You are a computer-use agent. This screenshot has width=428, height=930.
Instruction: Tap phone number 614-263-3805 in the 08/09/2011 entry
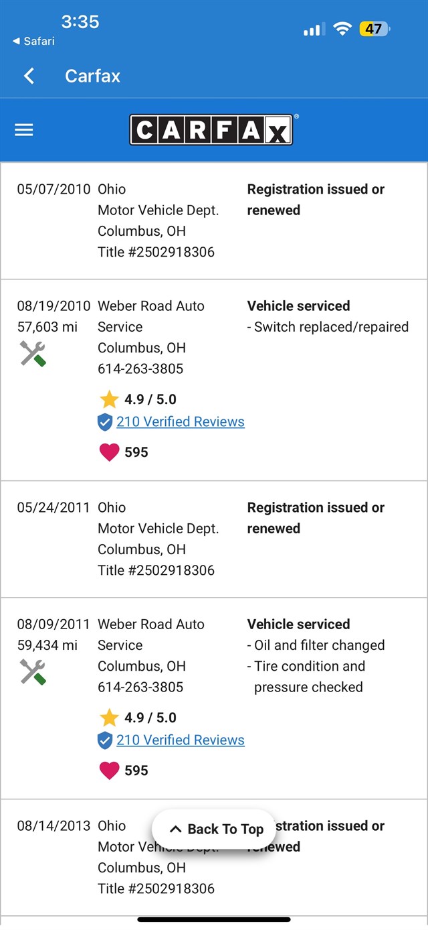coord(140,687)
